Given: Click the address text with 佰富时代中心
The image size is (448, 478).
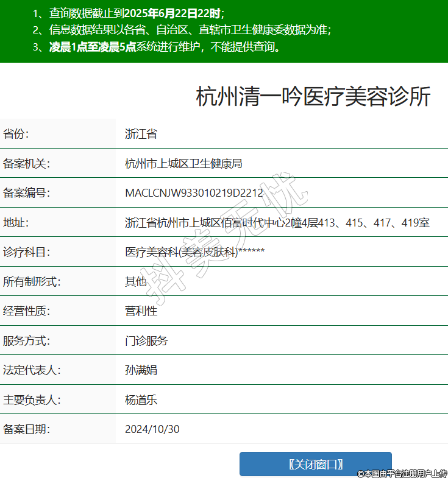Looking at the screenshot, I should (277, 223).
